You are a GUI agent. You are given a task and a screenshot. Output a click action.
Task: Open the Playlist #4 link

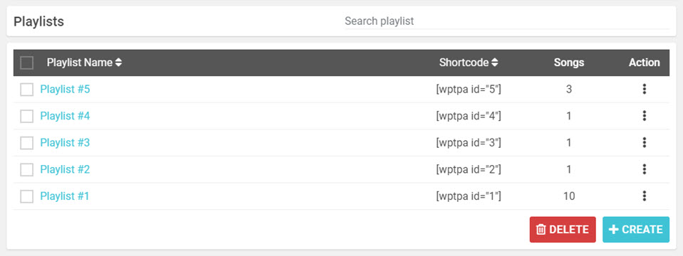tap(65, 116)
